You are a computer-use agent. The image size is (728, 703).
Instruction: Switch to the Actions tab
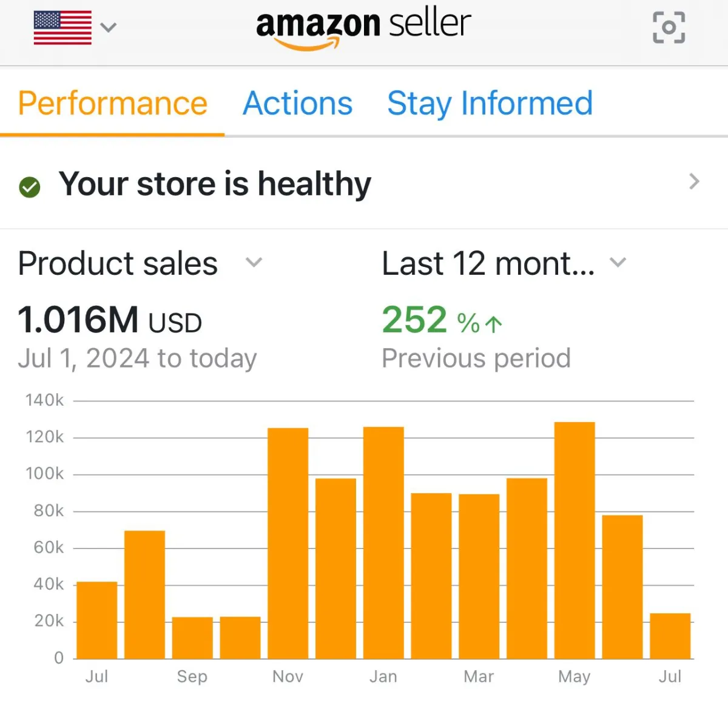297,103
